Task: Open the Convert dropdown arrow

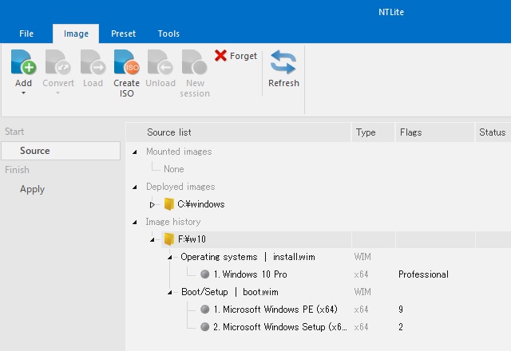Action: pos(58,93)
